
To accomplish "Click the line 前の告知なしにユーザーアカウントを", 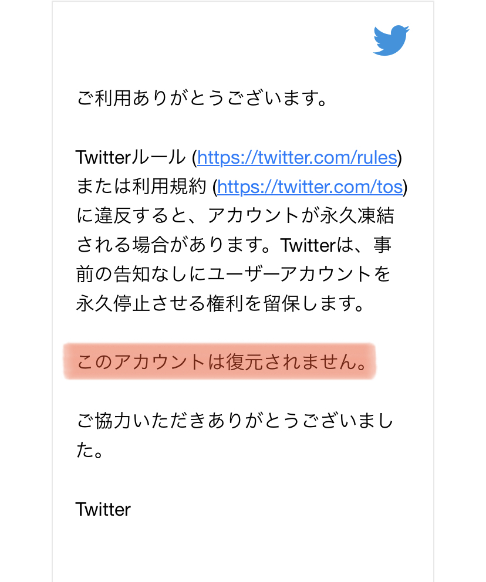I will (x=234, y=274).
